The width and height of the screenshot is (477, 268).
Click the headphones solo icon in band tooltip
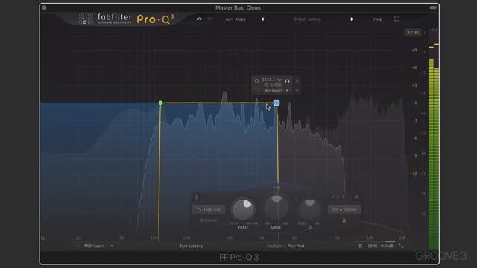tap(287, 81)
